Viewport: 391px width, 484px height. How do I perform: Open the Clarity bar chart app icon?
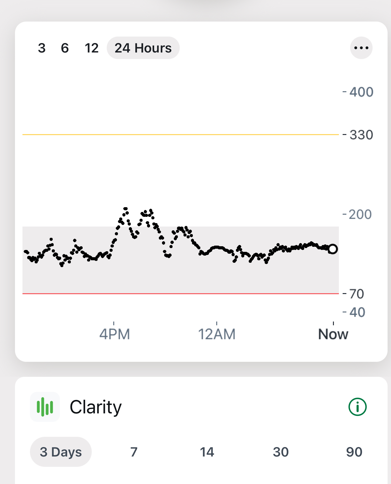tap(45, 407)
